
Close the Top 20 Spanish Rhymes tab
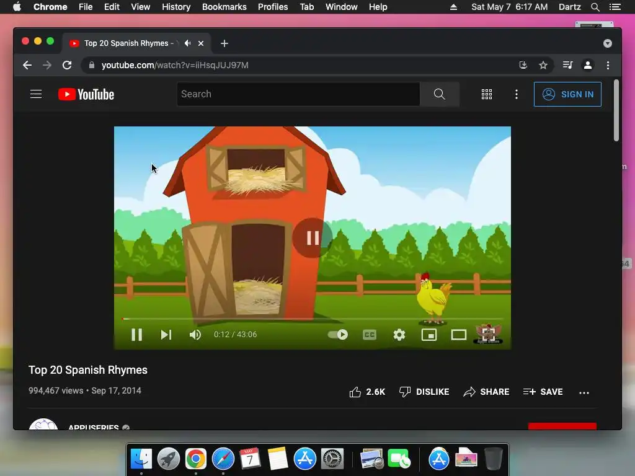coord(201,43)
